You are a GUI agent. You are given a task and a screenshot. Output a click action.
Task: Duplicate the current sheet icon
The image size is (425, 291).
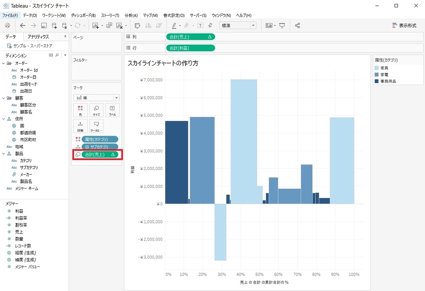point(109,25)
